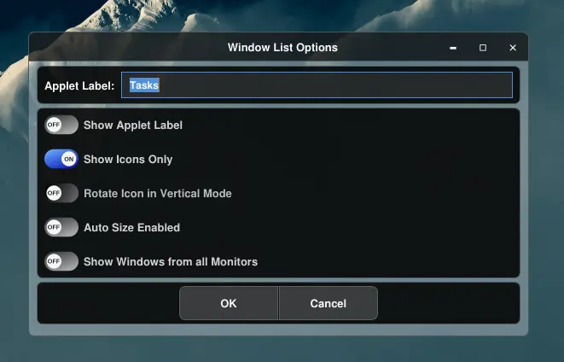Turn off the Show Icons Only switch
Viewport: 564px width, 362px height.
pyautogui.click(x=61, y=159)
